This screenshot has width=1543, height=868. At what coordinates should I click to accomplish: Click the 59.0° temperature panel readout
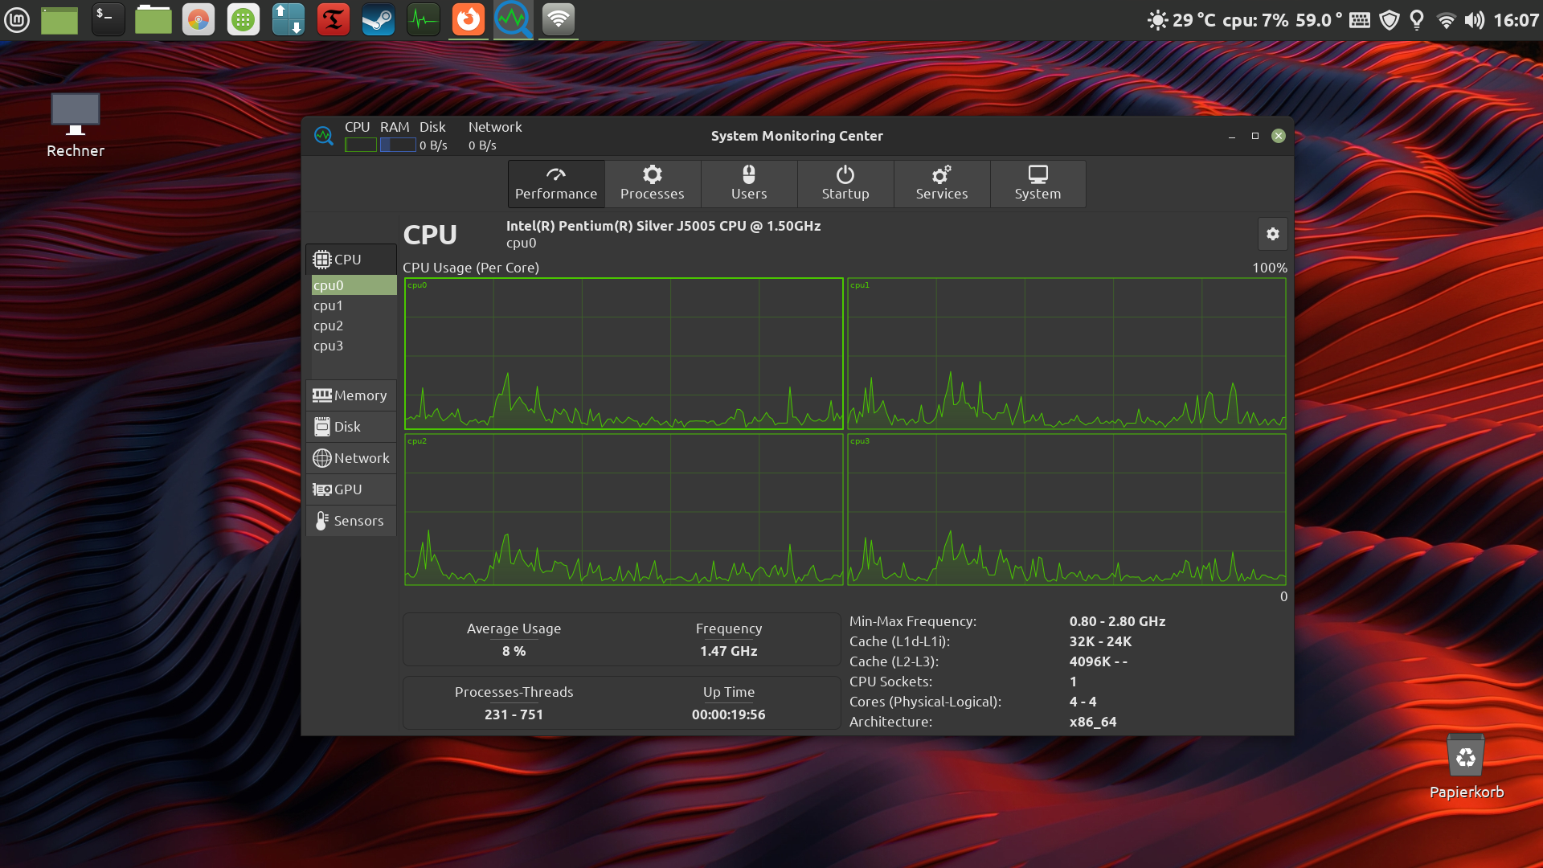pyautogui.click(x=1319, y=20)
